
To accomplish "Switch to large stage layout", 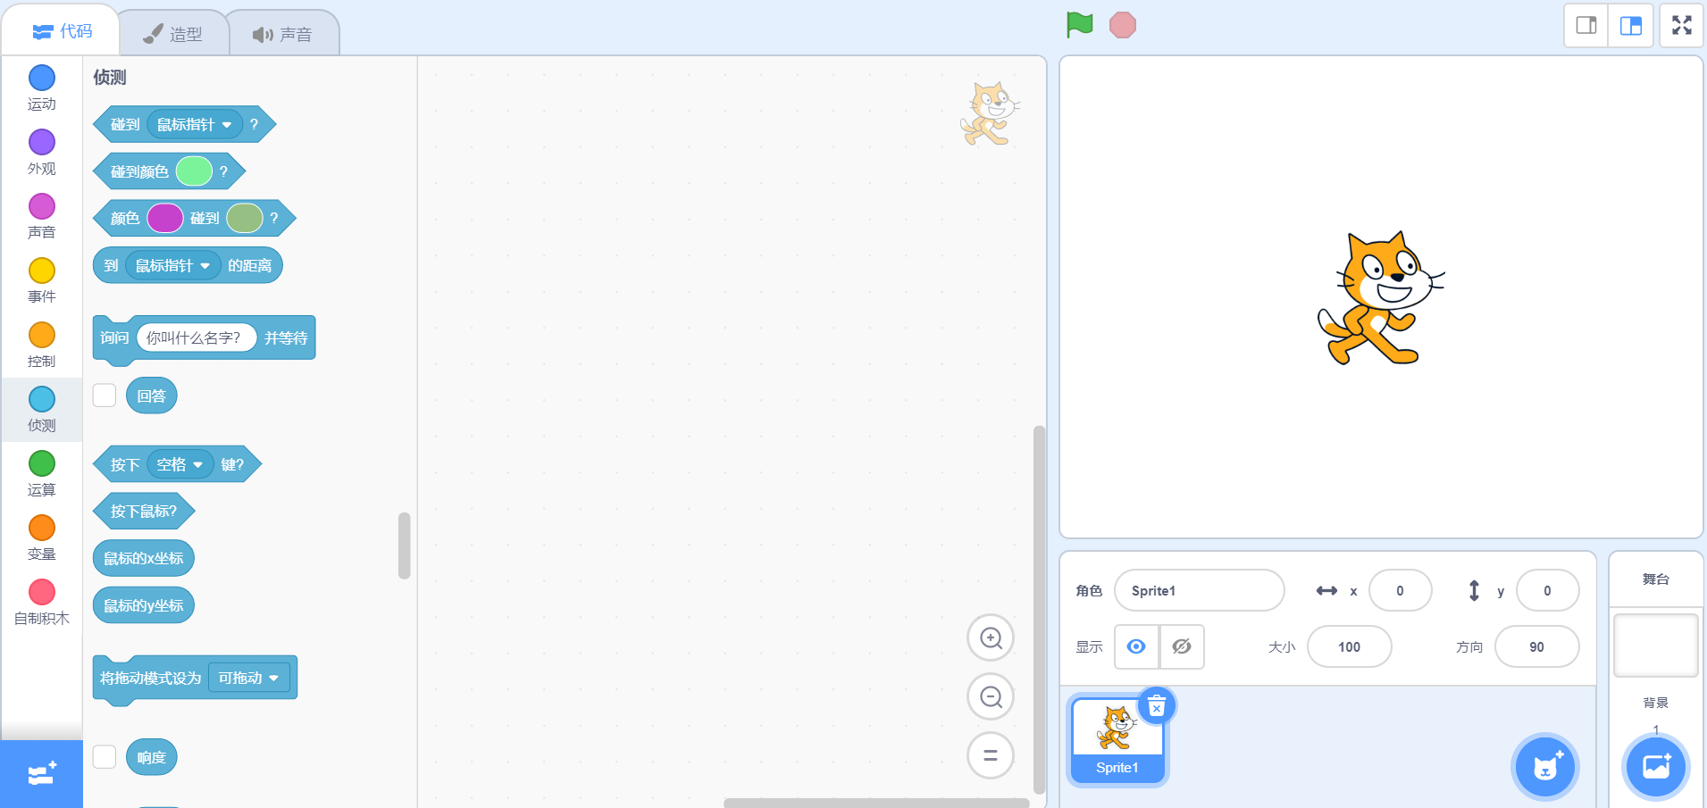I will click(x=1631, y=25).
